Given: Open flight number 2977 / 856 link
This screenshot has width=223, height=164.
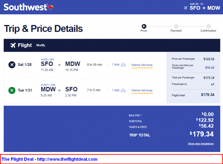Looking at the screenshot, I should click(x=48, y=85).
